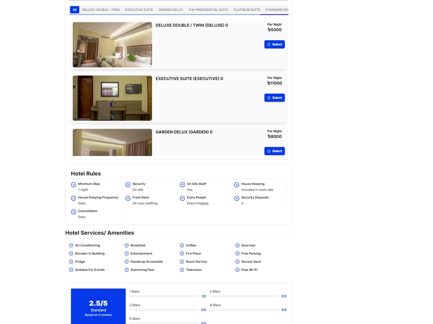This screenshot has width=433, height=324.
Task: Click the Hotel Rules heading
Action: click(x=86, y=174)
